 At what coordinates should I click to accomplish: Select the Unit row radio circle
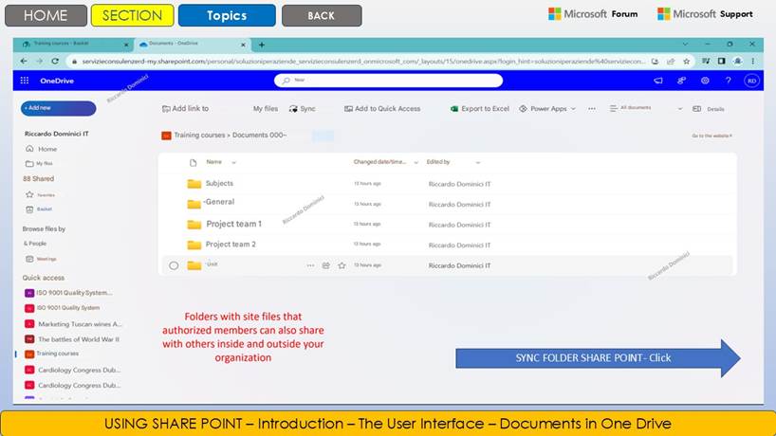[174, 265]
